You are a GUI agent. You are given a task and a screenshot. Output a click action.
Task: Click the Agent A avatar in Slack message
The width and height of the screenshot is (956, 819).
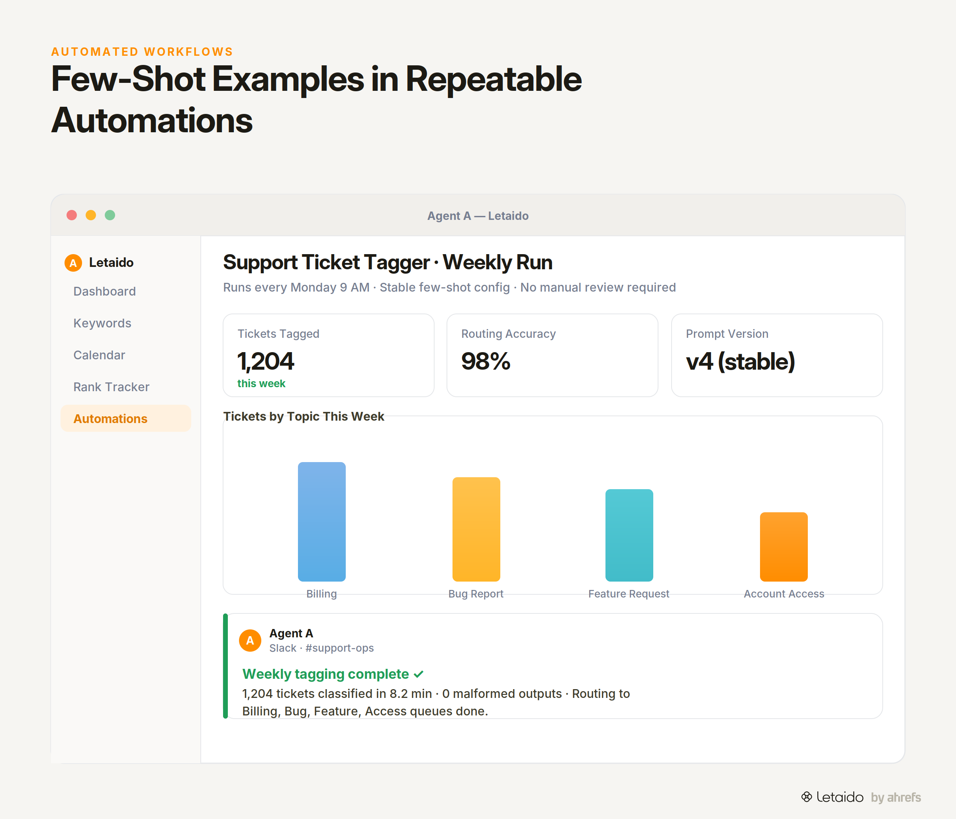coord(250,641)
